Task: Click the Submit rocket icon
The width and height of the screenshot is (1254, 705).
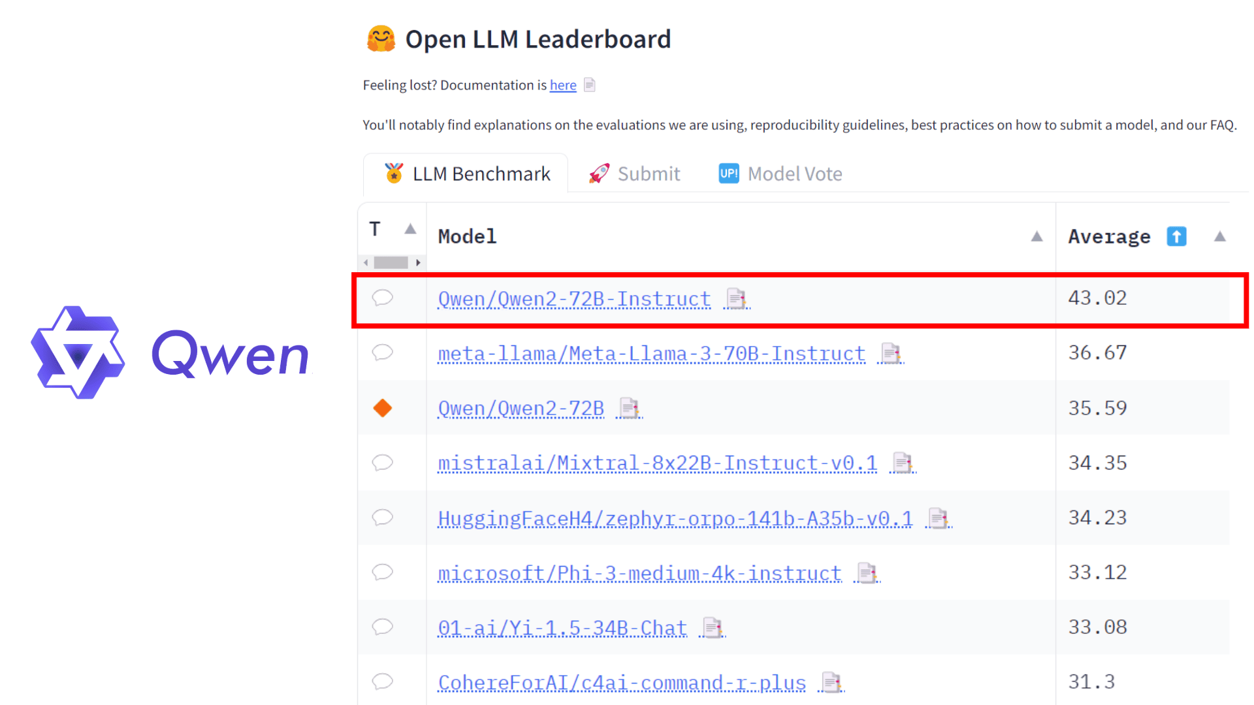Action: (598, 173)
